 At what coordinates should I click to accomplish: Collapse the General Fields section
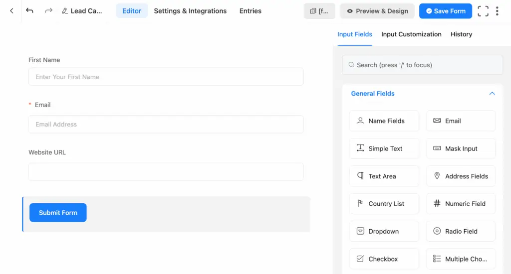coord(492,93)
